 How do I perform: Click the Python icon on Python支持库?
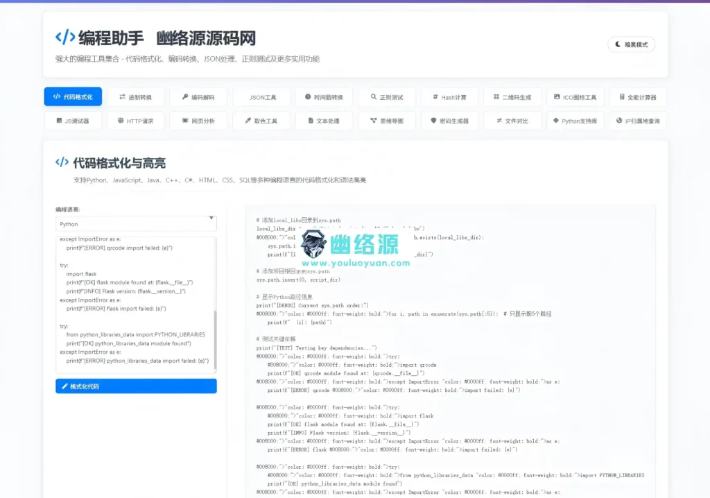point(555,121)
